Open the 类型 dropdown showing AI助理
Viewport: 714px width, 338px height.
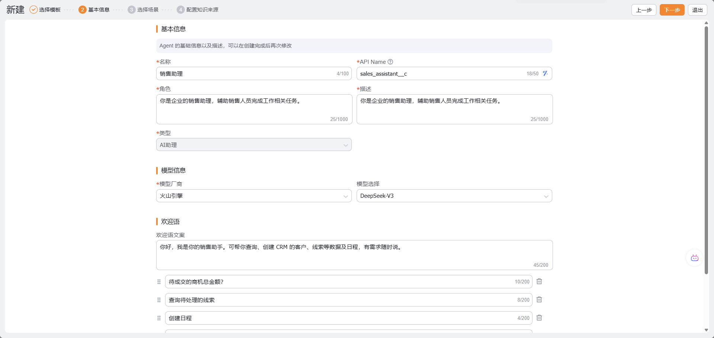click(254, 145)
